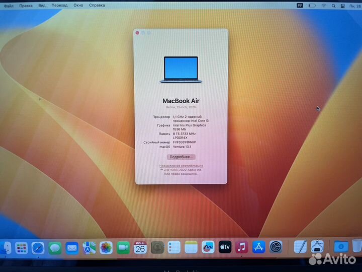Open Control Center in menu bar
This screenshot has height=272, width=362.
[343, 6]
